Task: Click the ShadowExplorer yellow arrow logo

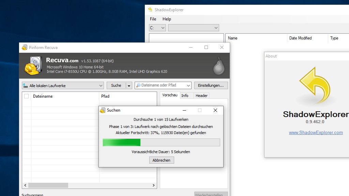Action: 314,85
